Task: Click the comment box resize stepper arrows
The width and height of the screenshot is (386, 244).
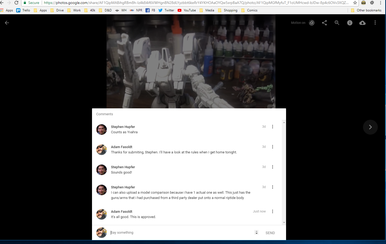Action: (x=256, y=232)
